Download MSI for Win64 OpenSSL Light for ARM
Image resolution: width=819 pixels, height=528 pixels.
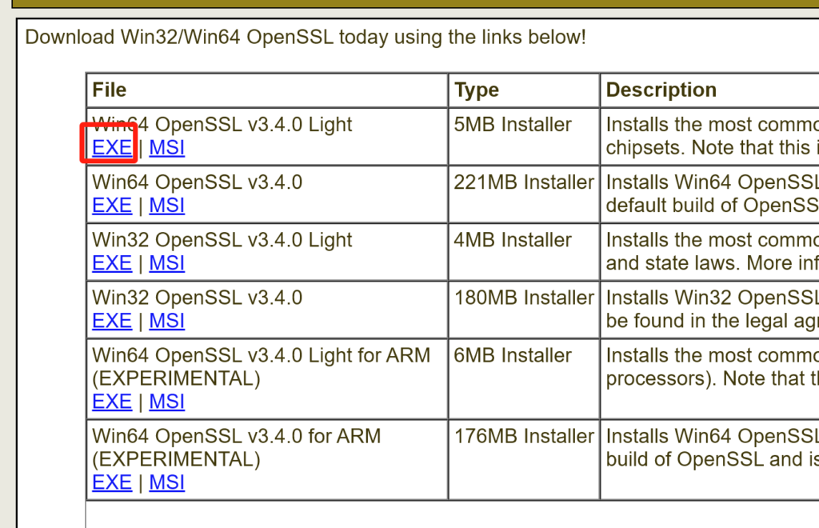(x=166, y=402)
